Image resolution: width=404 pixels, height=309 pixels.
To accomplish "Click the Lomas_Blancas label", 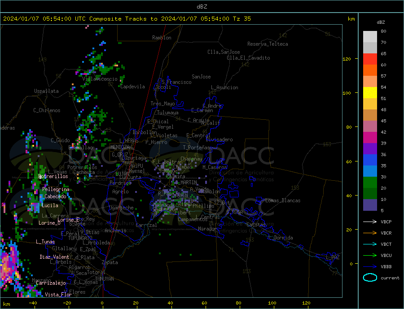I will coord(283,200).
